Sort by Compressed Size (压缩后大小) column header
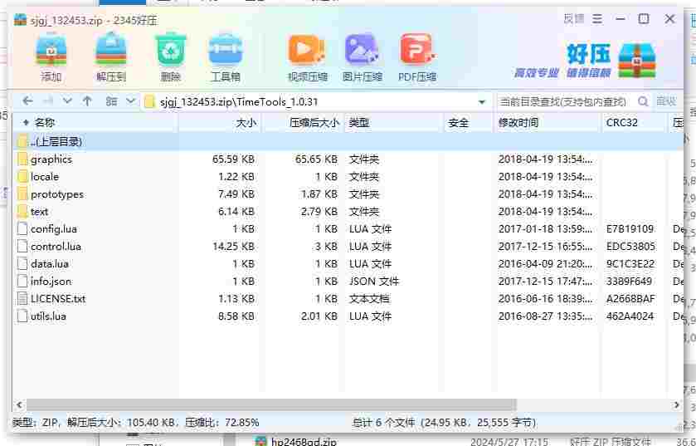This screenshot has width=696, height=446. [x=303, y=123]
